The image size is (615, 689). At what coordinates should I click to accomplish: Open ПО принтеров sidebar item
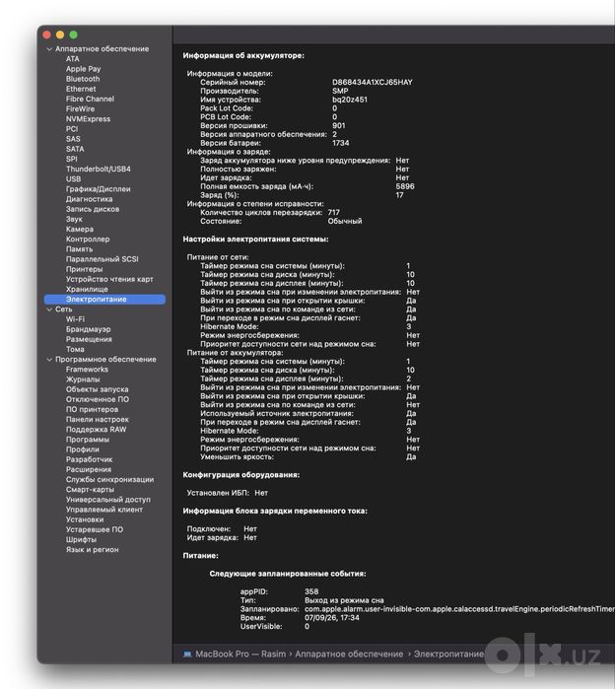(92, 409)
